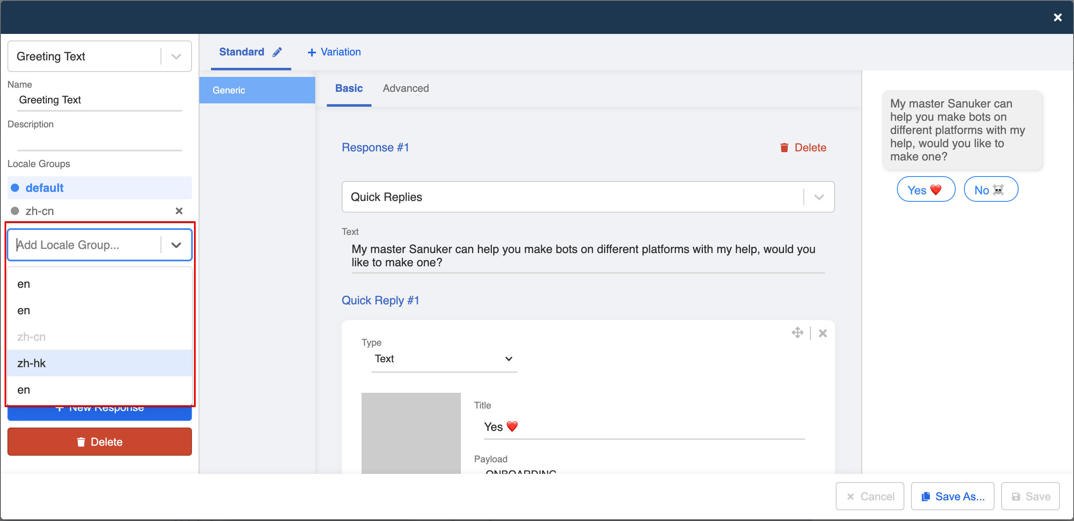Switch to the Standard tab
The height and width of the screenshot is (521, 1074).
(x=242, y=52)
